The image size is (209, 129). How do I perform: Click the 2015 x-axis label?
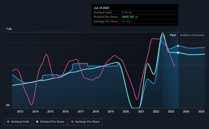pyautogui.click(x=50, y=111)
